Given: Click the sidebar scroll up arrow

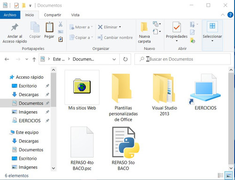Looking at the screenshot, I should pos(54,70).
